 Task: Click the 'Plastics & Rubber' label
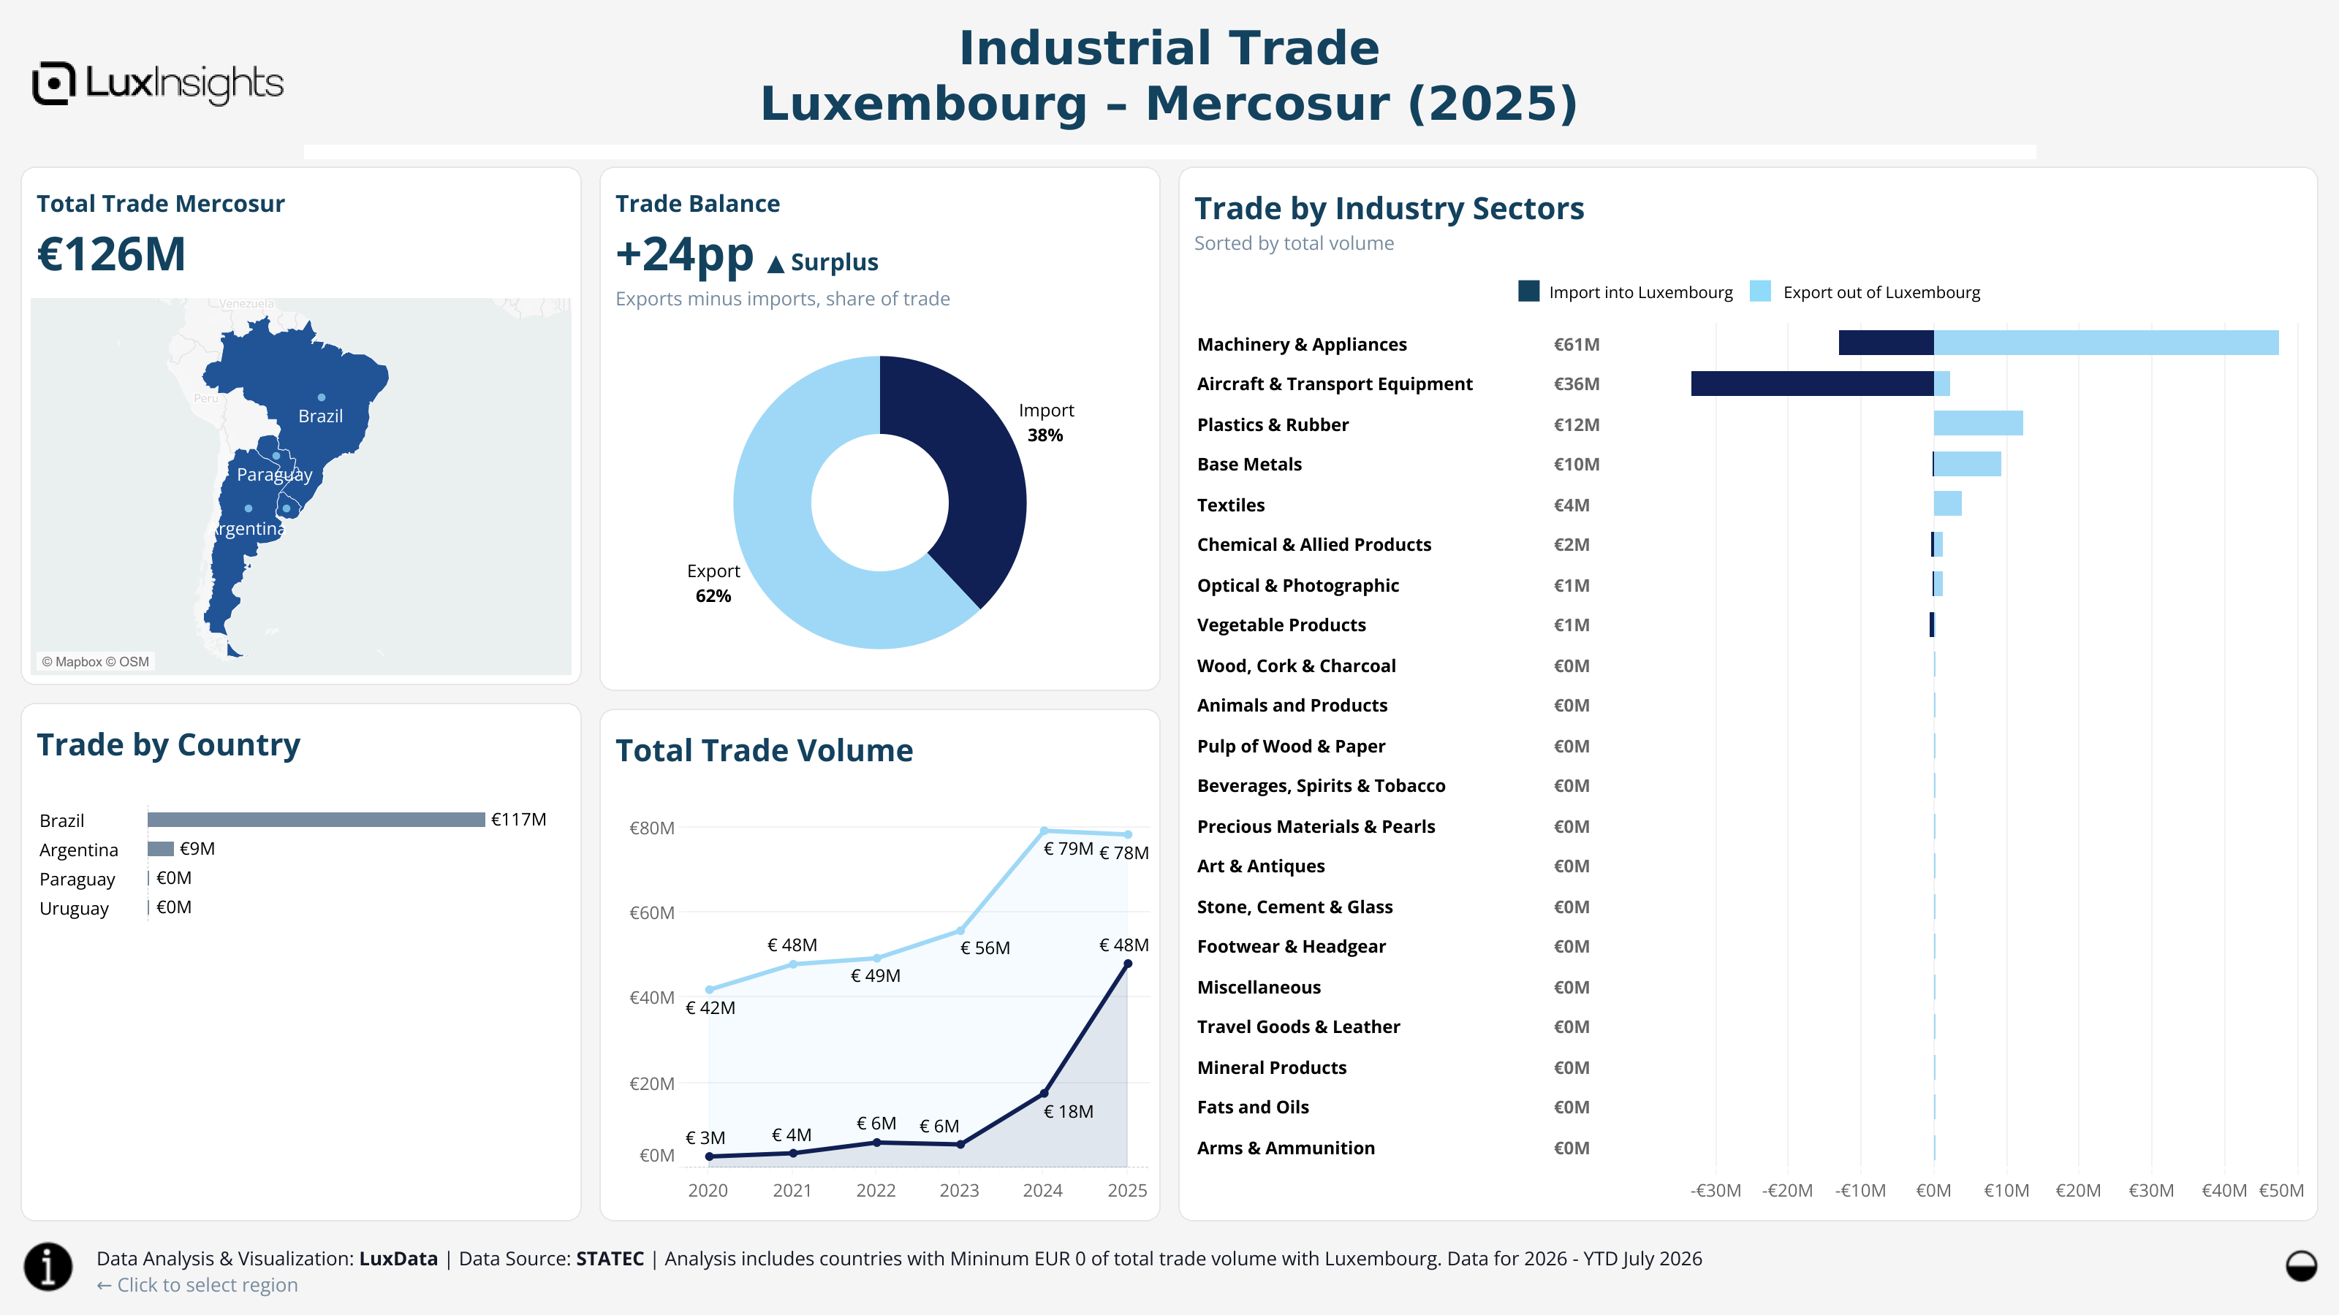coord(1272,424)
